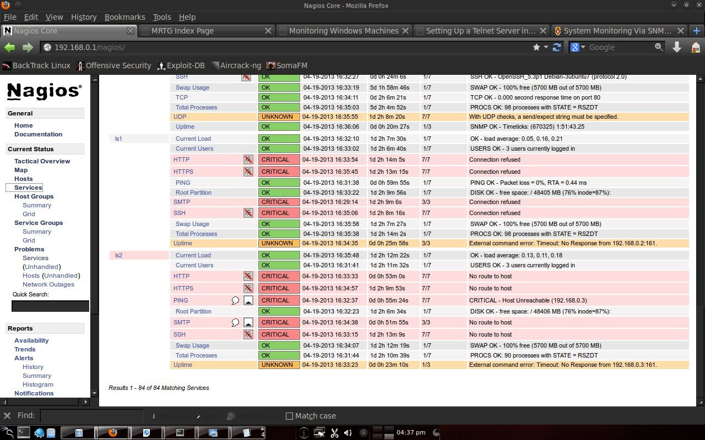Screen dimensions: 705x440
Task: Bookmark this page with the star icon
Action: [536, 47]
